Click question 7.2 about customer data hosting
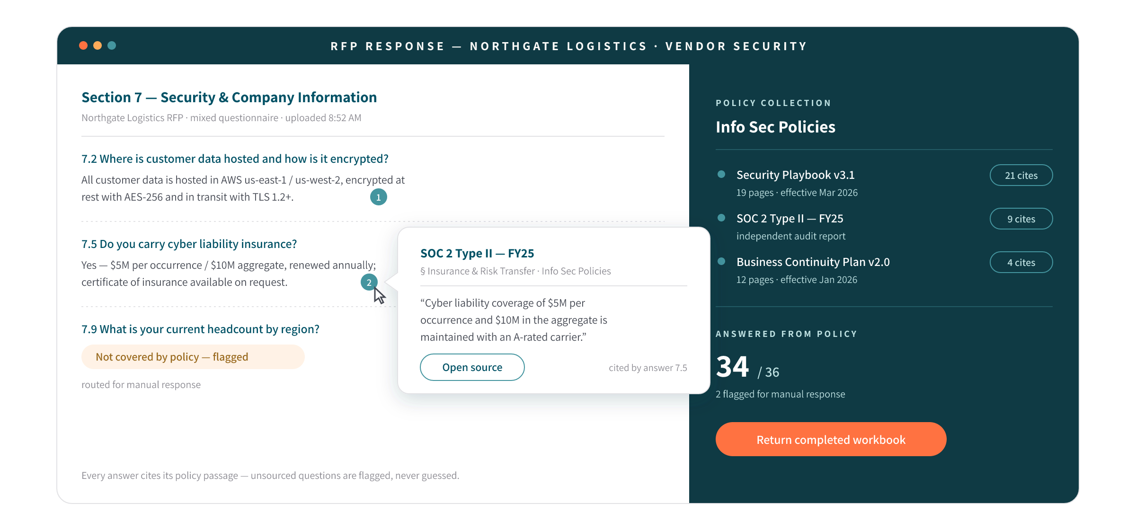This screenshot has width=1136, height=530. 235,159
